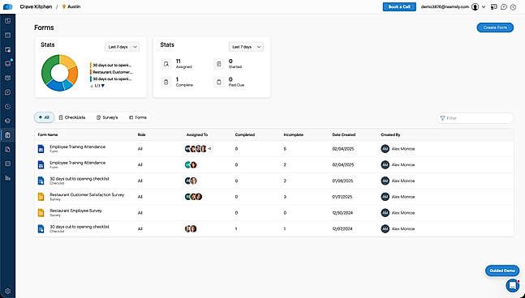Click the presenter screen icon in header
This screenshot has height=298, width=525.
(x=494, y=6)
